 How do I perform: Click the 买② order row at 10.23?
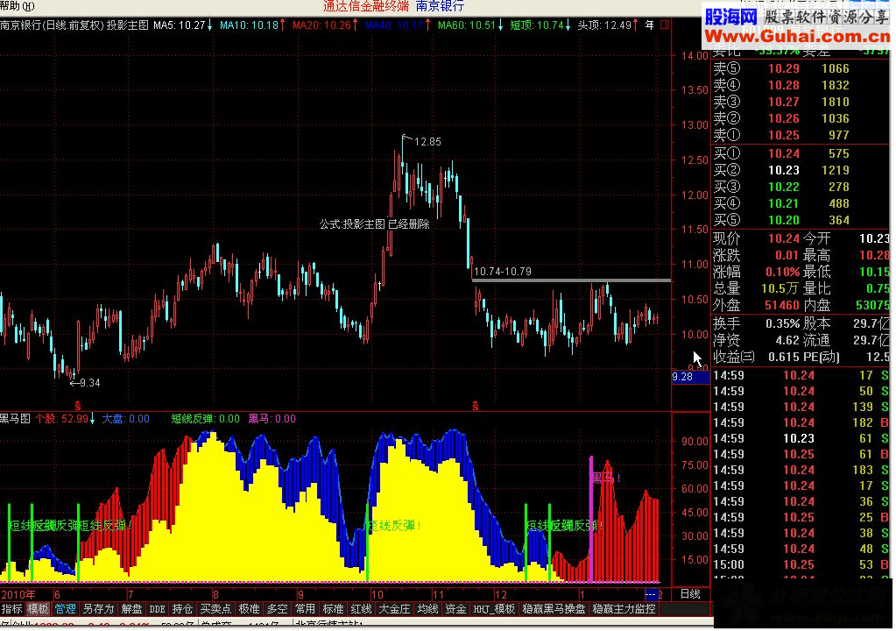point(801,170)
